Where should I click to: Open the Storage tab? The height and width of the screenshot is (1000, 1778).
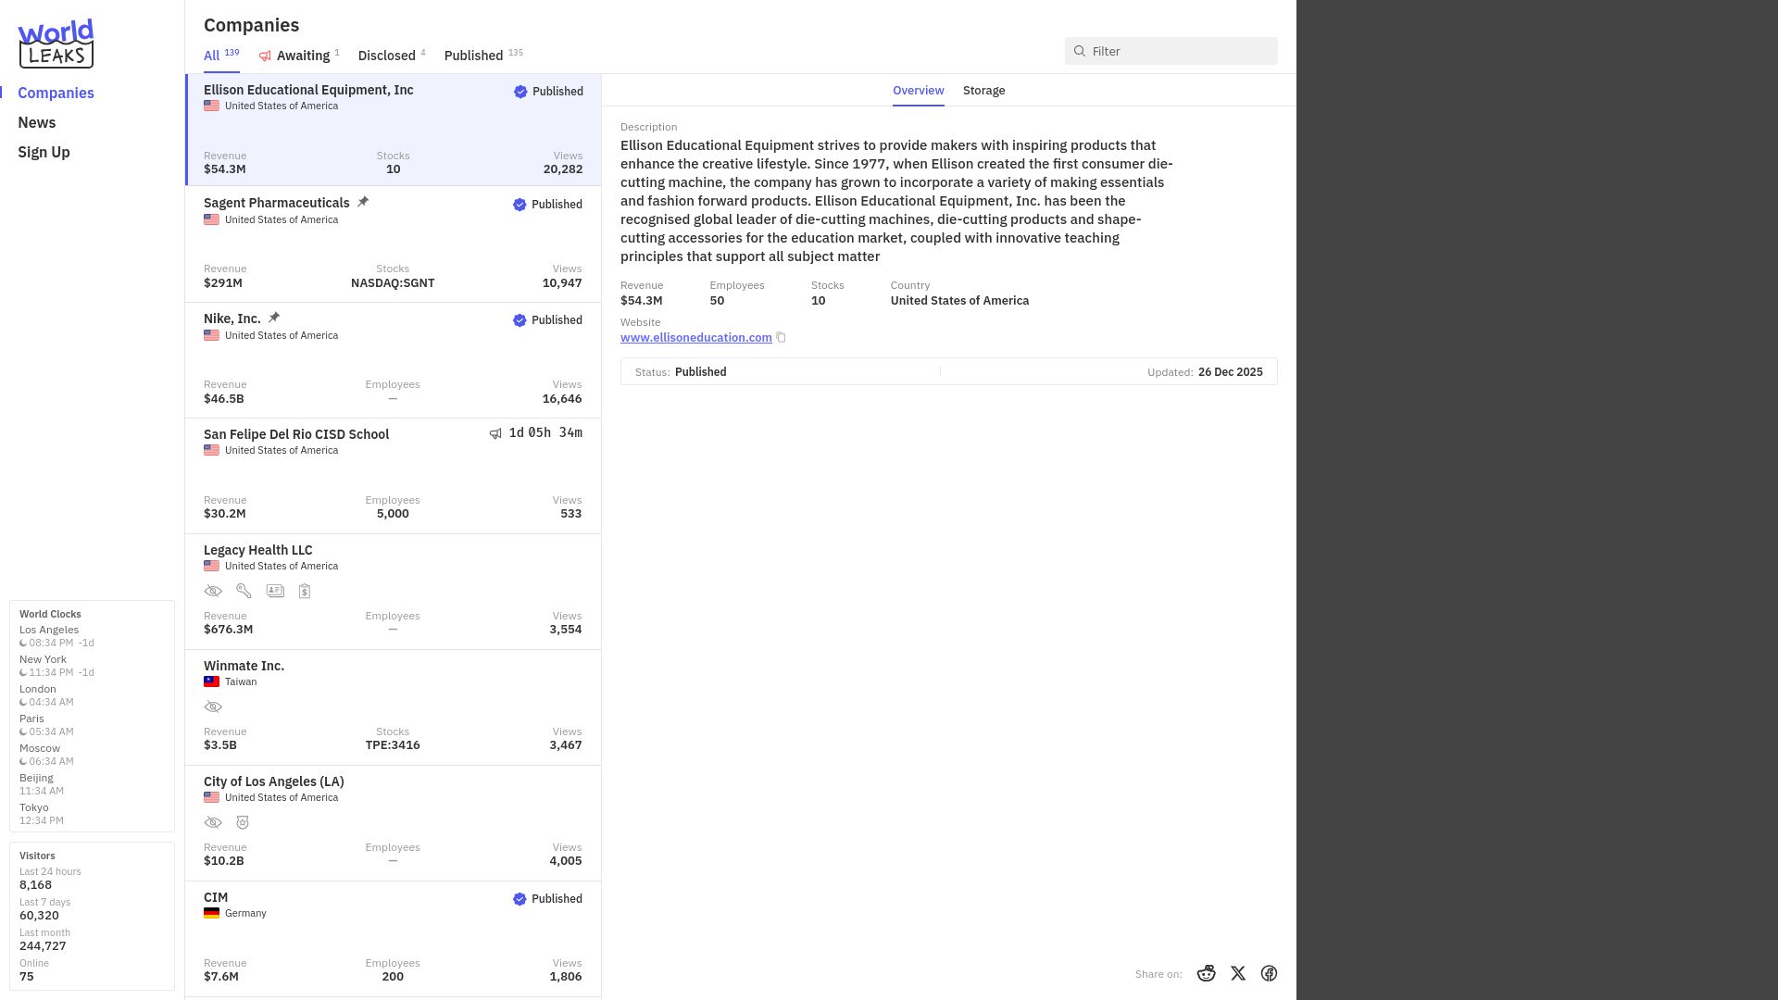[983, 91]
